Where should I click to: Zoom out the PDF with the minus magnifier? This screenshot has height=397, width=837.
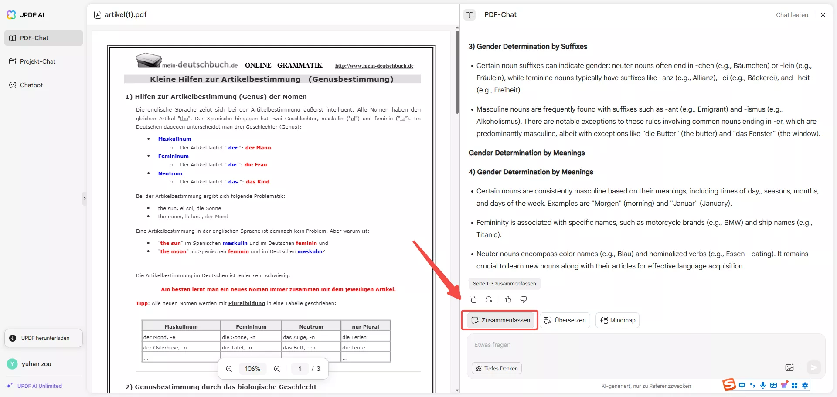(229, 369)
